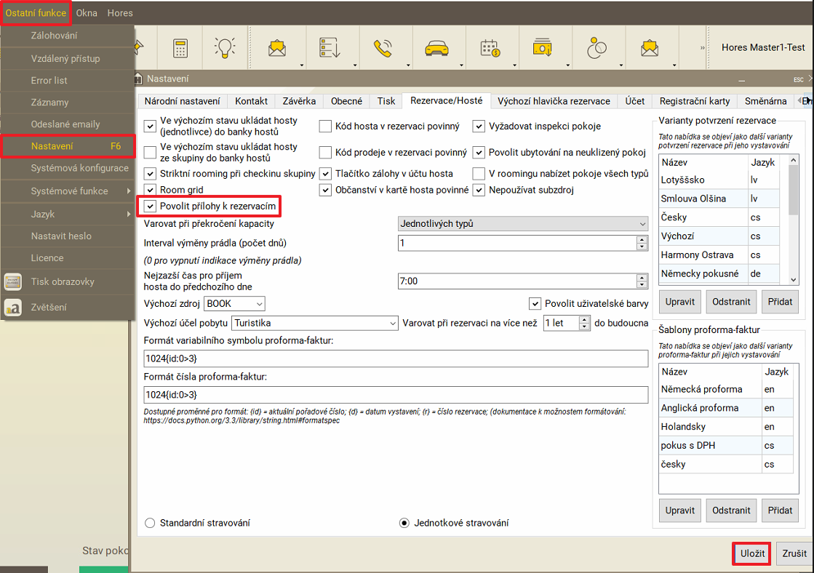Select Standardní stravování radio button
This screenshot has width=814, height=573.
151,523
